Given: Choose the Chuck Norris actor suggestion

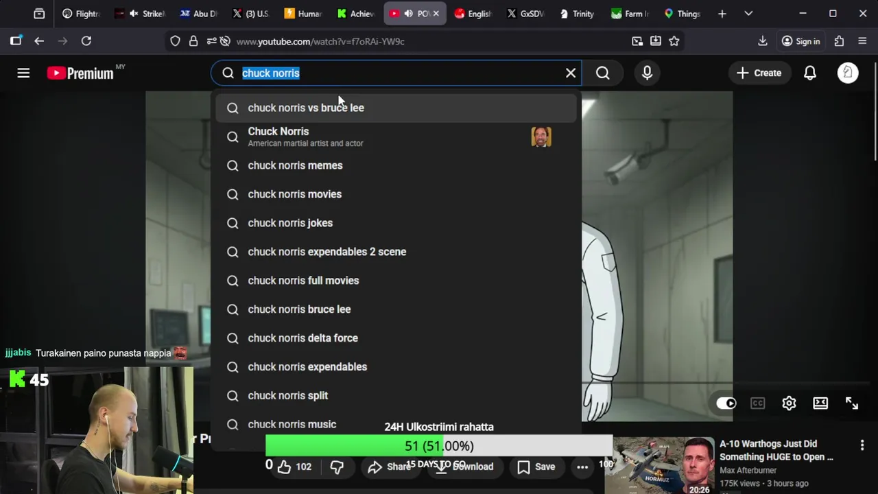Looking at the screenshot, I should (396, 137).
